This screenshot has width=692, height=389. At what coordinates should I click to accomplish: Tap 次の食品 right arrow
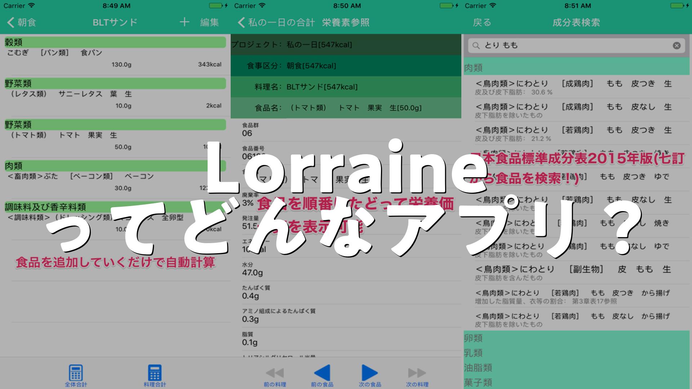pyautogui.click(x=370, y=376)
